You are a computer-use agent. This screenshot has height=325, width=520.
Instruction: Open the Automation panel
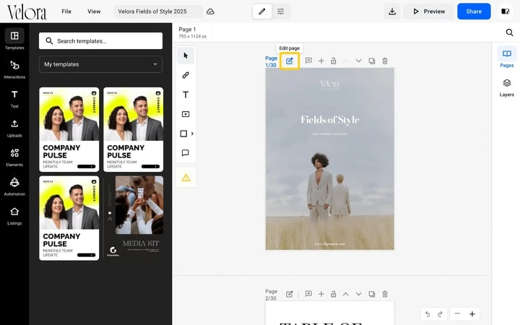tap(14, 186)
